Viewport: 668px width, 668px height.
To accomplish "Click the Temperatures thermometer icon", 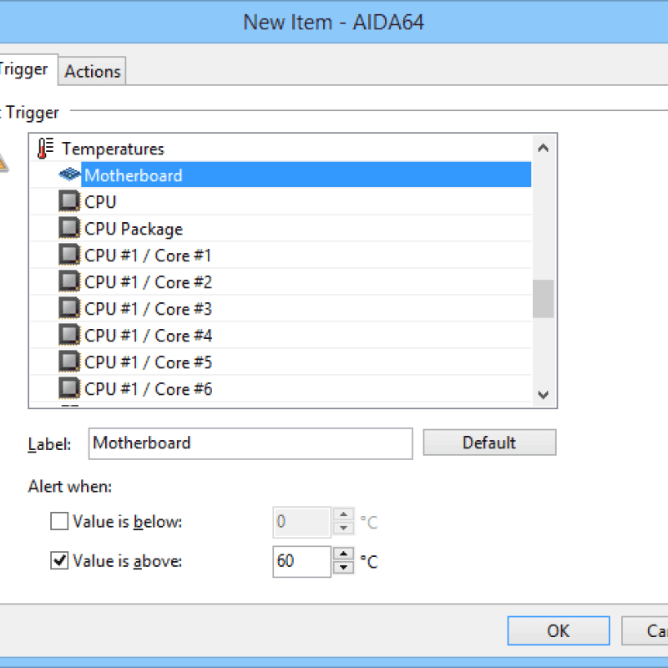I will tap(44, 148).
